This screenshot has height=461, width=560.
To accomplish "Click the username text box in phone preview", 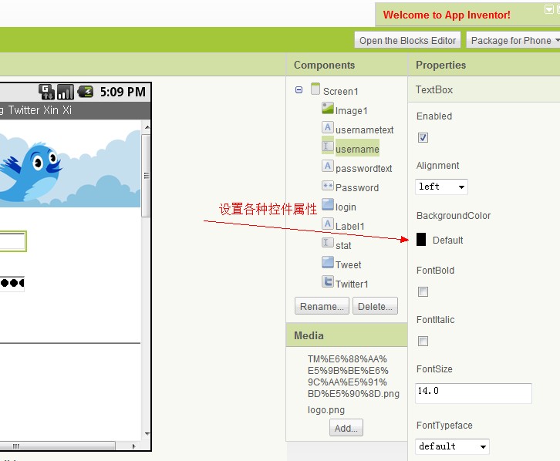I will tap(13, 241).
